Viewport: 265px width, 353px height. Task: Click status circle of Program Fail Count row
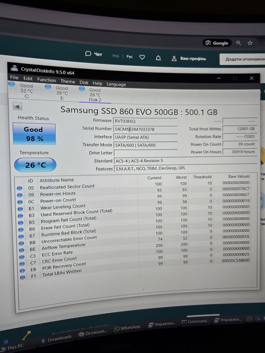(x=21, y=223)
